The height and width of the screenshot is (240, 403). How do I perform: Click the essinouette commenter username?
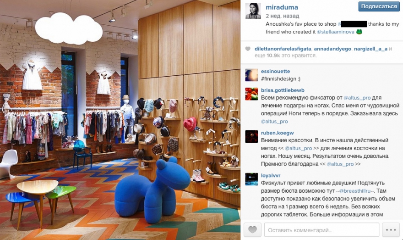[275, 71]
